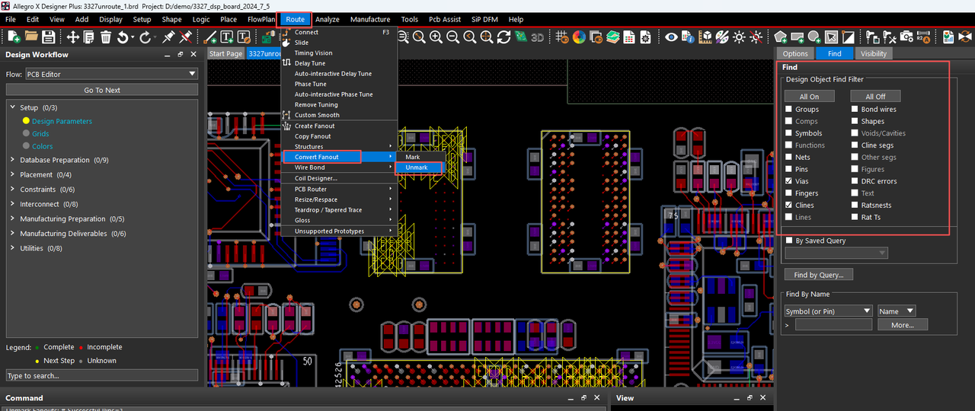
Task: Click the Delete trash can icon
Action: pyautogui.click(x=106, y=37)
